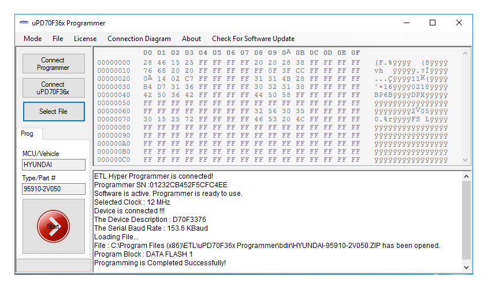Click the hex column header 00

click(147, 53)
